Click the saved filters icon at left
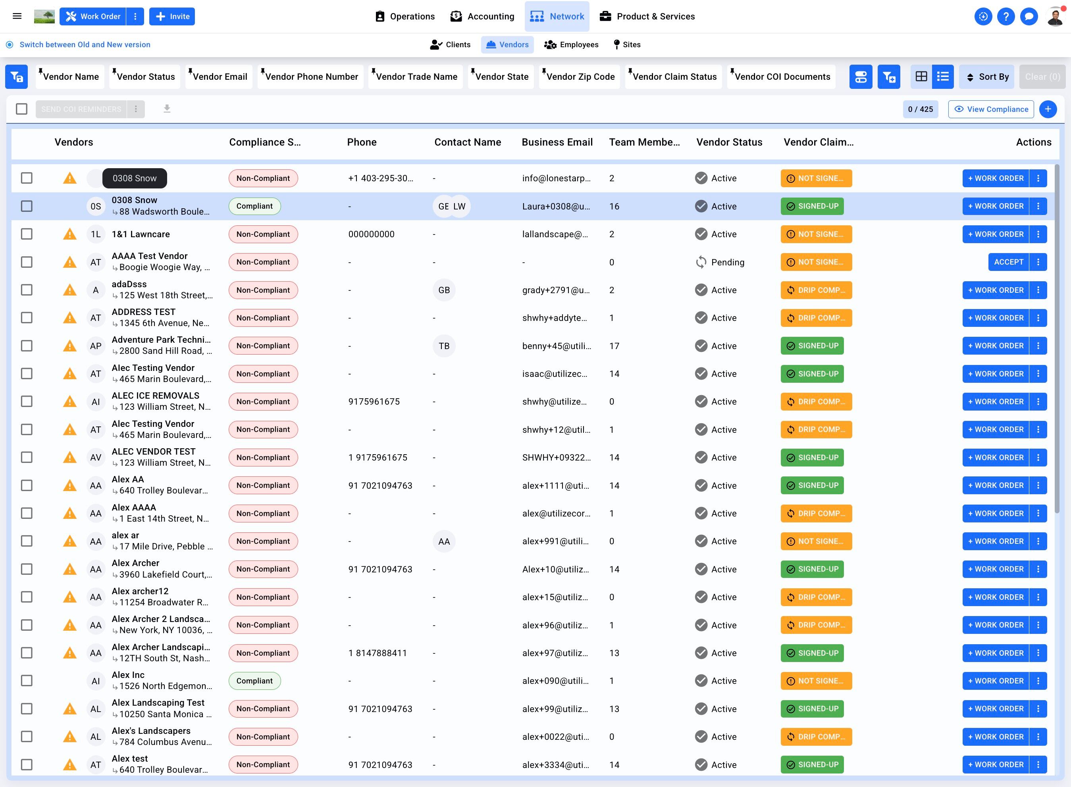Screen dimensions: 1071x787 pyautogui.click(x=17, y=77)
